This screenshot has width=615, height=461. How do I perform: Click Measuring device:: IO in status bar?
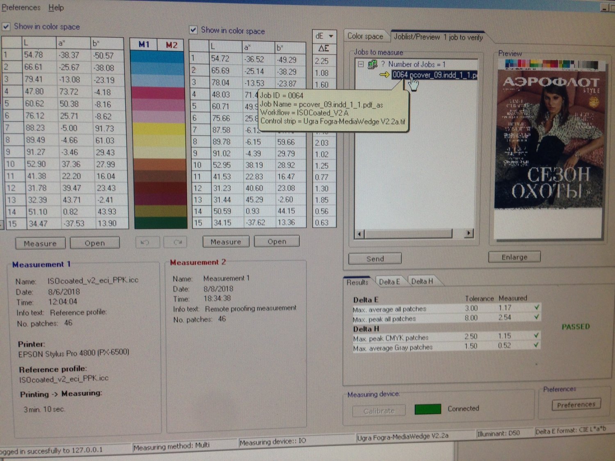click(273, 442)
